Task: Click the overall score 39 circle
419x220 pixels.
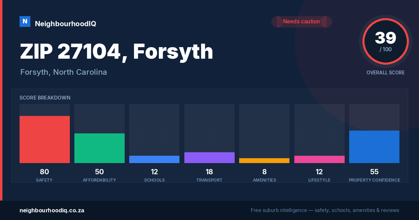Action: tap(385, 41)
